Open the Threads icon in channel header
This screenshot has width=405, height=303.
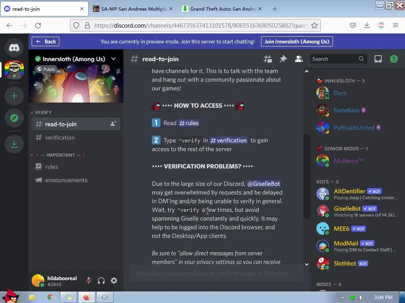pos(268,59)
